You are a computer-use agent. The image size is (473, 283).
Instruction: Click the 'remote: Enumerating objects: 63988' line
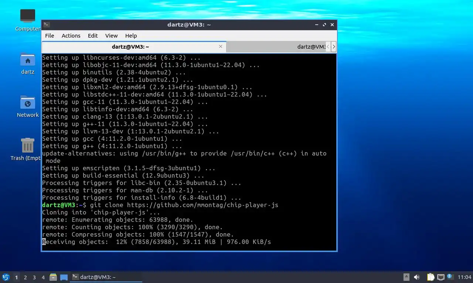[x=118, y=220]
